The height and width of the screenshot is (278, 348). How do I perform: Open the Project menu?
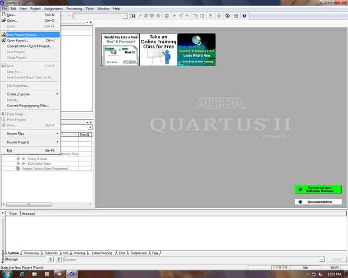click(x=35, y=8)
